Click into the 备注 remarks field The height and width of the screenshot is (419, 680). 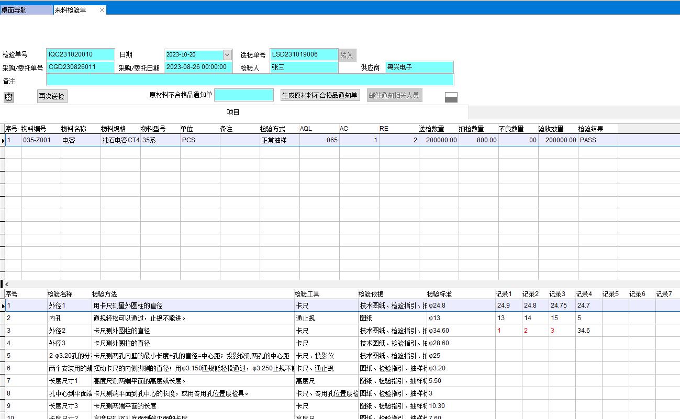[250, 80]
